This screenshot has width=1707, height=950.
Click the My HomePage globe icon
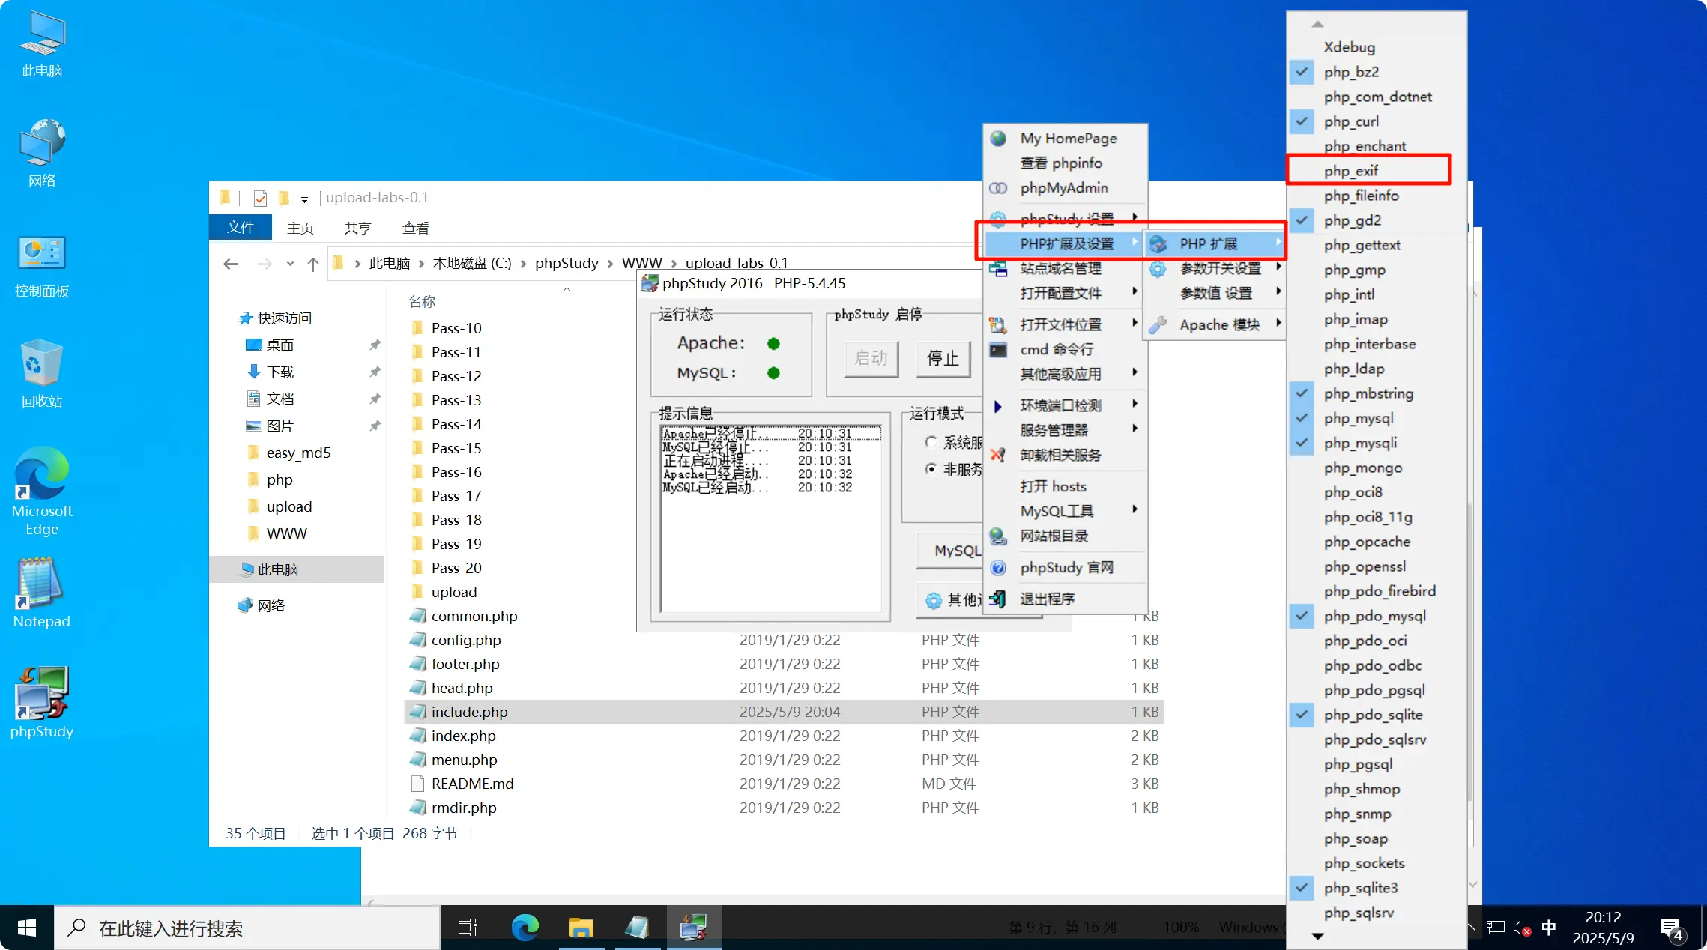tap(998, 139)
